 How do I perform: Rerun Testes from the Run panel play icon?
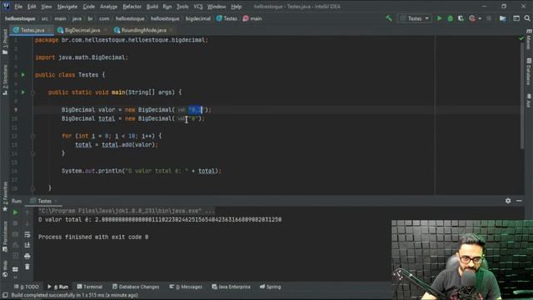click(15, 212)
